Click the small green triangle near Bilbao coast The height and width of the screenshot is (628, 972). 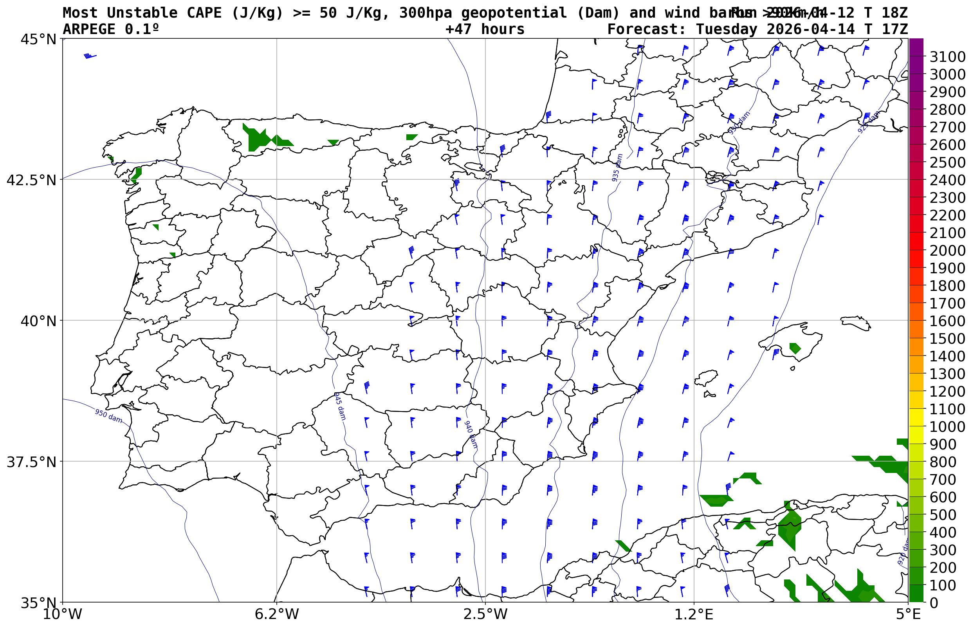click(x=411, y=137)
